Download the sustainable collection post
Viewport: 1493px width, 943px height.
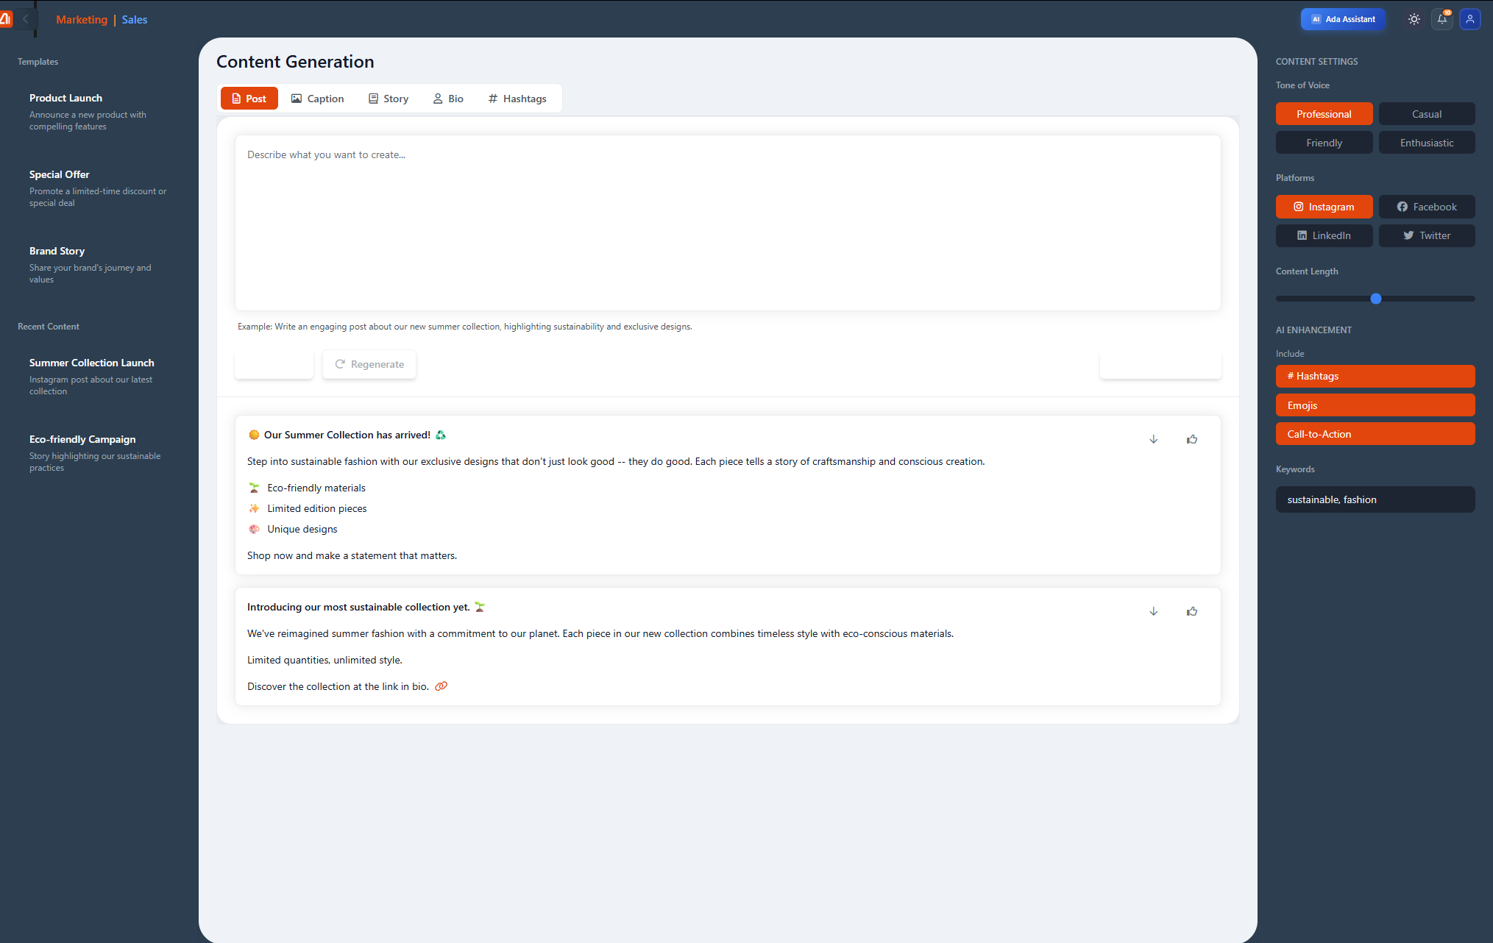click(1153, 611)
